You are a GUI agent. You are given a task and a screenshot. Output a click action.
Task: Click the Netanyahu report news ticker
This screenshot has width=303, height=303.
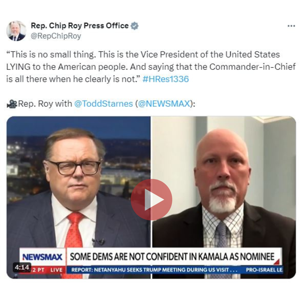click(154, 270)
